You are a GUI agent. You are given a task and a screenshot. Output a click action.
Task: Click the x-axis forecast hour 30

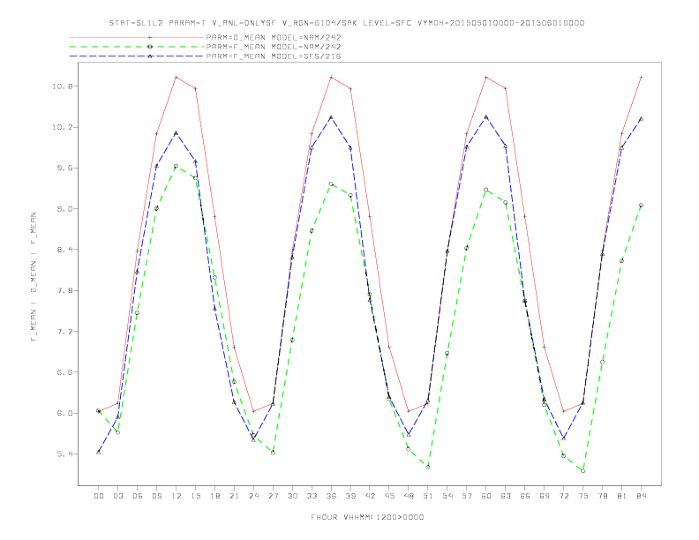coord(292,496)
